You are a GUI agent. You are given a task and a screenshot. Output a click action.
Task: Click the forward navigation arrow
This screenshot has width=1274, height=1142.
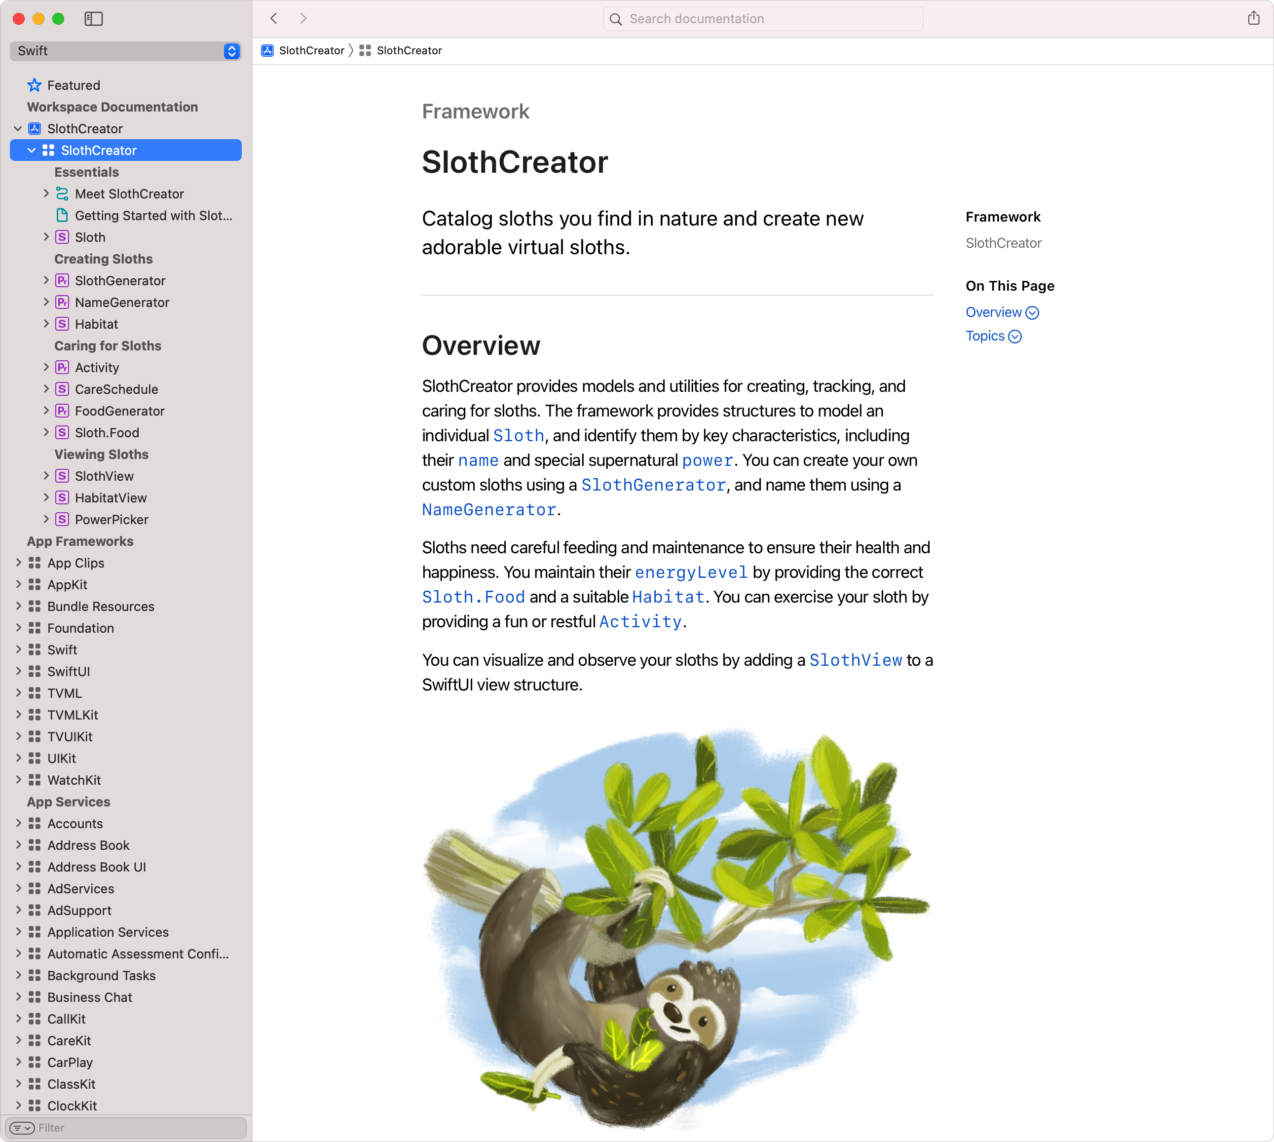pyautogui.click(x=303, y=18)
